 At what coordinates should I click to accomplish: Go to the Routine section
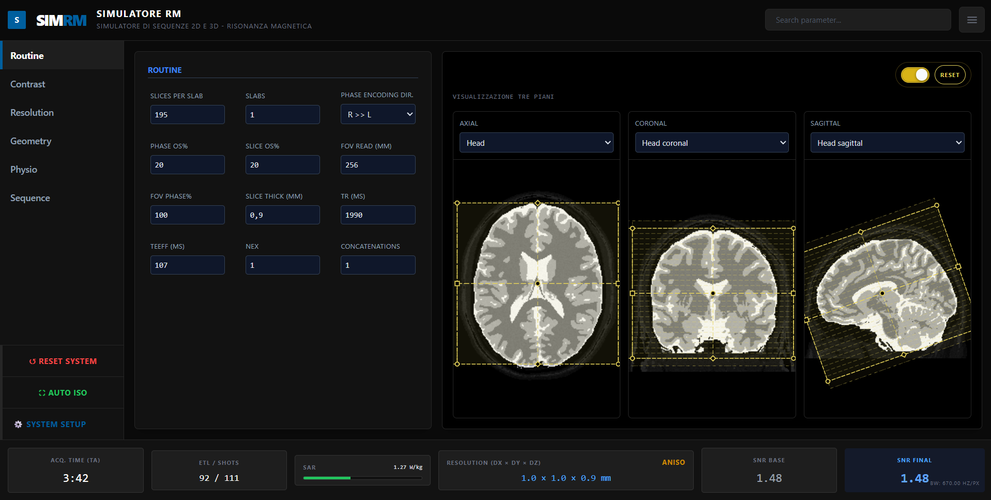point(62,55)
